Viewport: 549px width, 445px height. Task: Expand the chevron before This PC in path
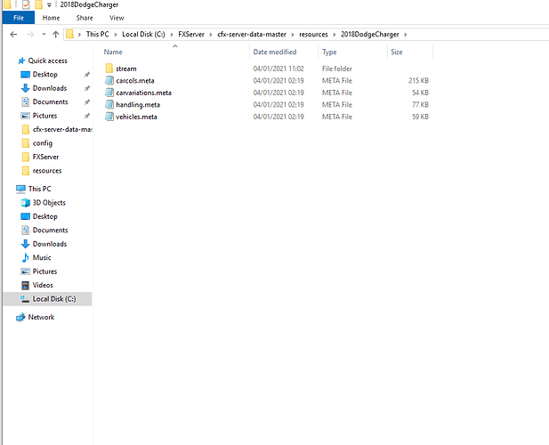79,35
